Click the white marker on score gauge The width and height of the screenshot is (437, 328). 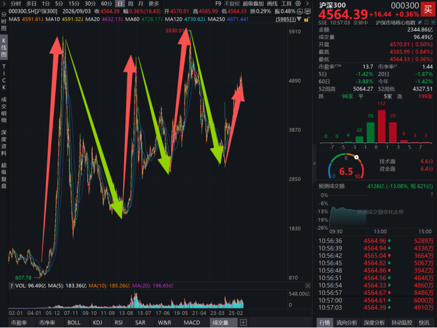coord(356,157)
